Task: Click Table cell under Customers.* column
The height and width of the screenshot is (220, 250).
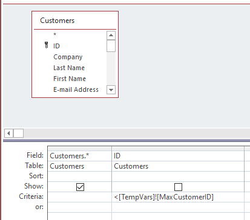Action: tap(80, 166)
